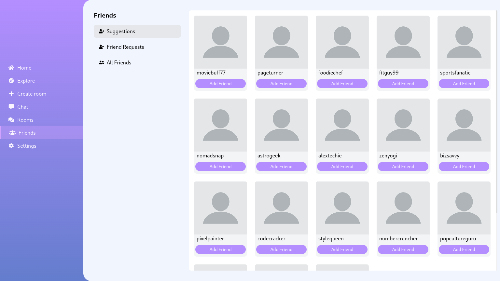Click nomadsnap's avatar picture

(x=220, y=125)
